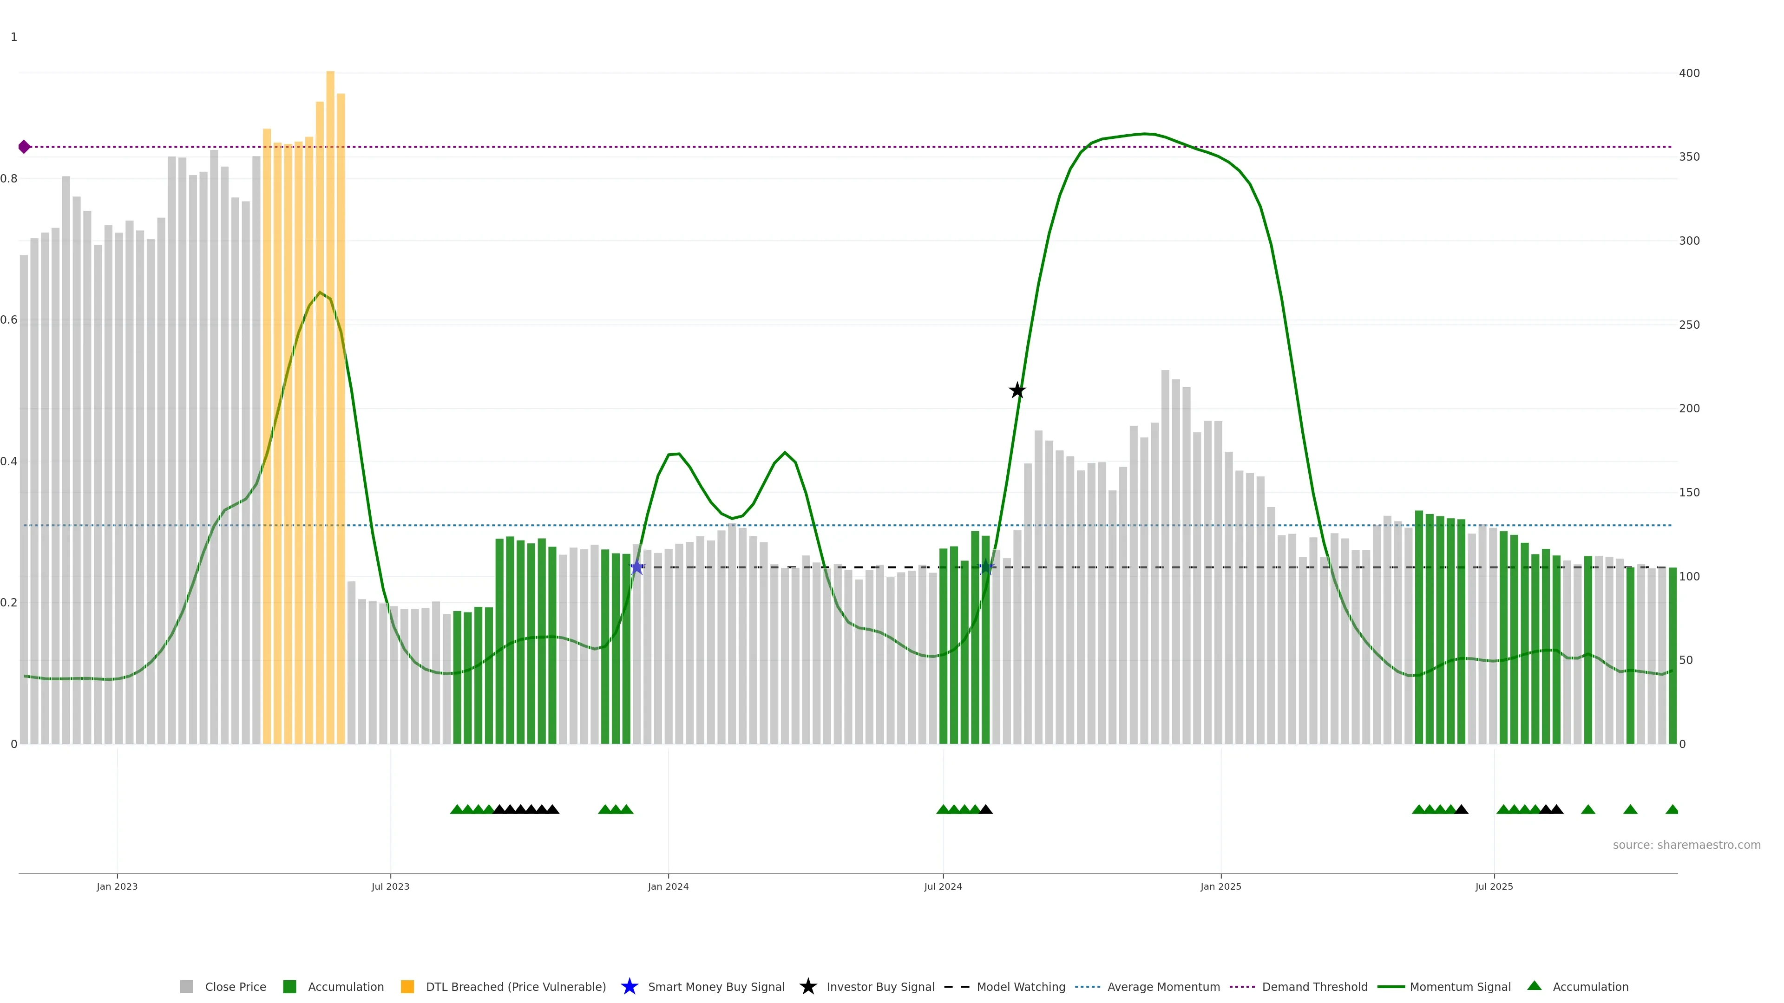
Task: Click the green triangle icon in legend
Action: coord(1534,986)
